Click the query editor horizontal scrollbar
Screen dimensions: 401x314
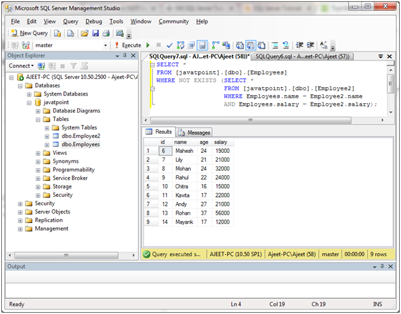point(250,120)
